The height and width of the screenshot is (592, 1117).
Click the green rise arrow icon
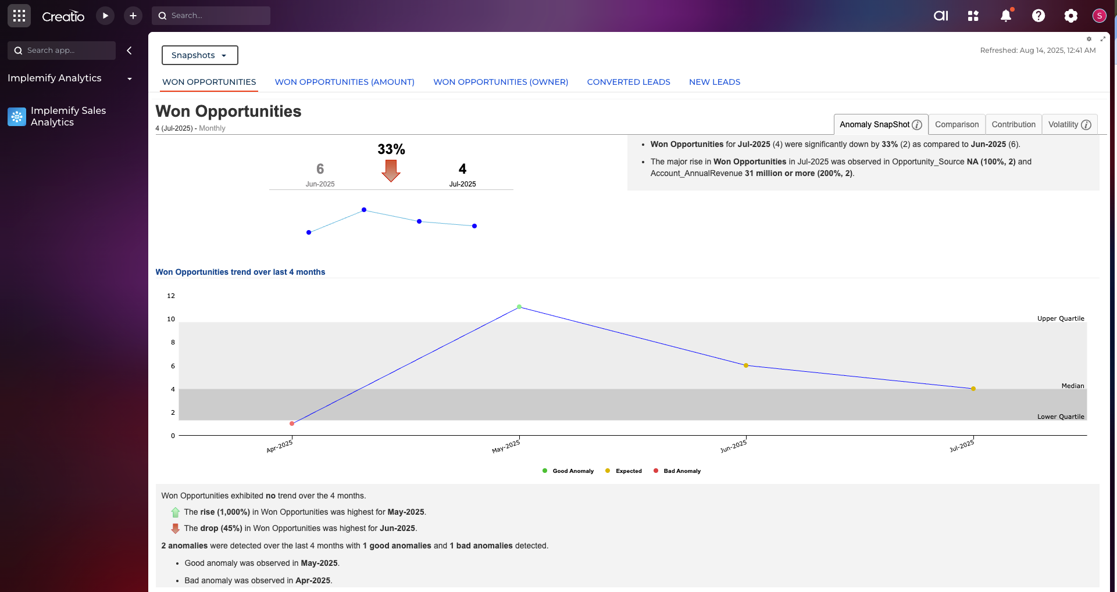[176, 512]
